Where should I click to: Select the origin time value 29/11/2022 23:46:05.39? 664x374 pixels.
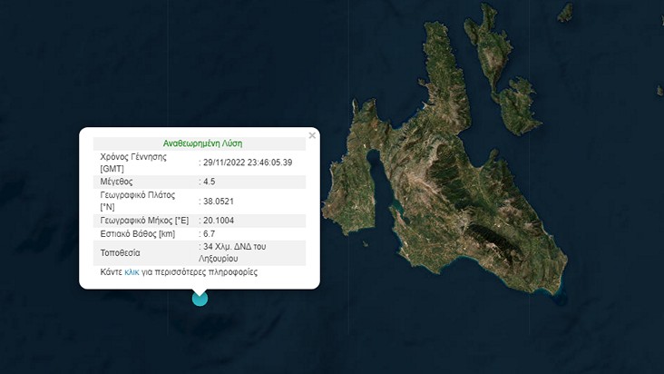click(x=248, y=162)
